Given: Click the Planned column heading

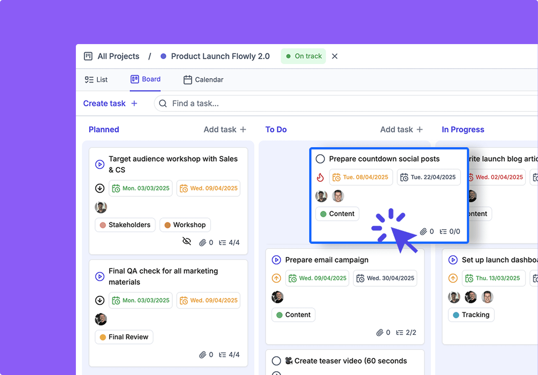Looking at the screenshot, I should (x=104, y=129).
